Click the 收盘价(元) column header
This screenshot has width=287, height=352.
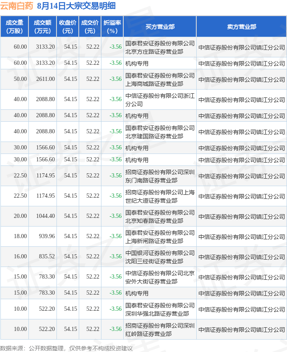[x=68, y=26]
